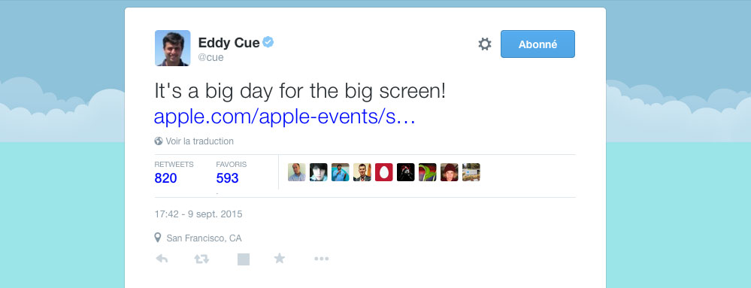Click the reply arrow icon under the tweet
This screenshot has width=751, height=288.
click(x=162, y=259)
